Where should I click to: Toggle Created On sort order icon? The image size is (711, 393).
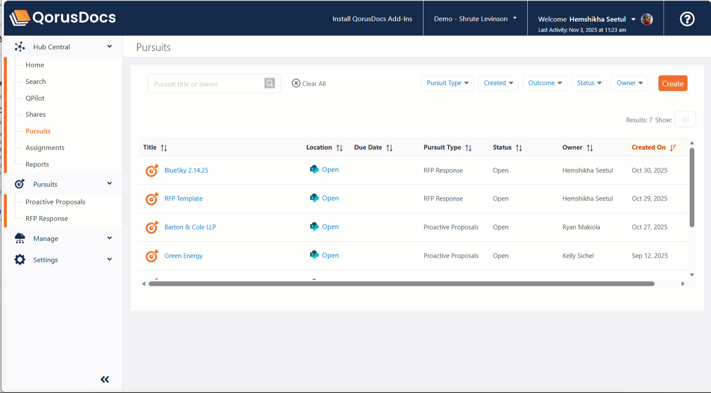673,148
